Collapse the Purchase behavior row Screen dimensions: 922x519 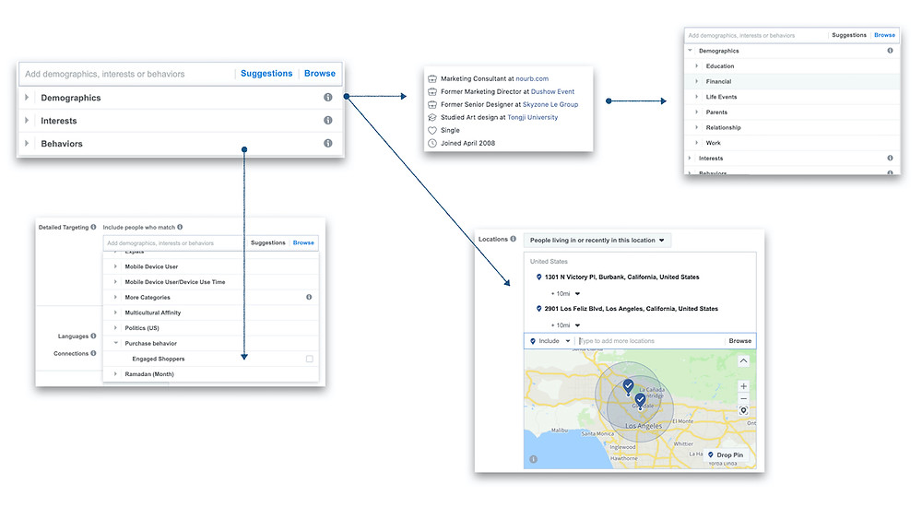[x=115, y=343]
